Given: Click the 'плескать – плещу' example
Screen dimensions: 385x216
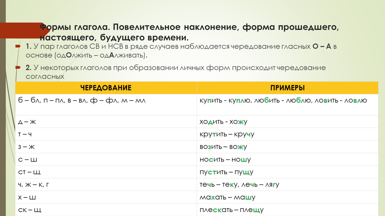Looking at the screenshot, I should tap(231, 210).
